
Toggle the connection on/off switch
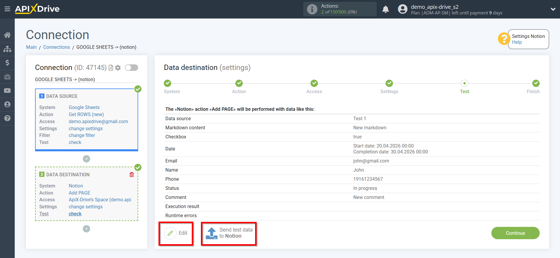[x=131, y=68]
